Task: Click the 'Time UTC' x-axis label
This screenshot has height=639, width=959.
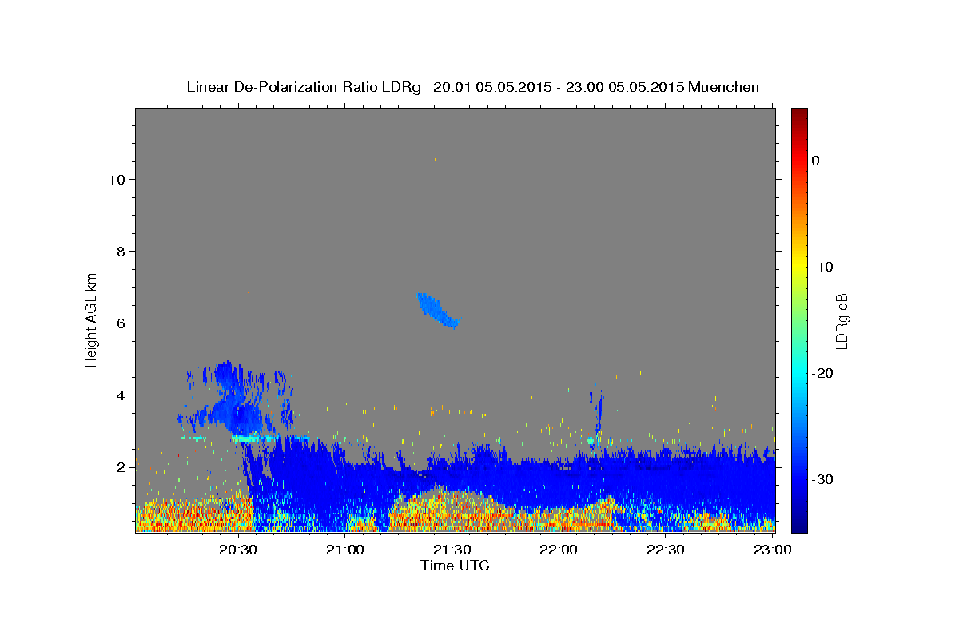Action: [x=455, y=566]
